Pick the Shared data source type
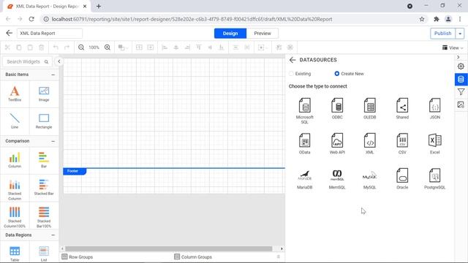 coord(402,109)
